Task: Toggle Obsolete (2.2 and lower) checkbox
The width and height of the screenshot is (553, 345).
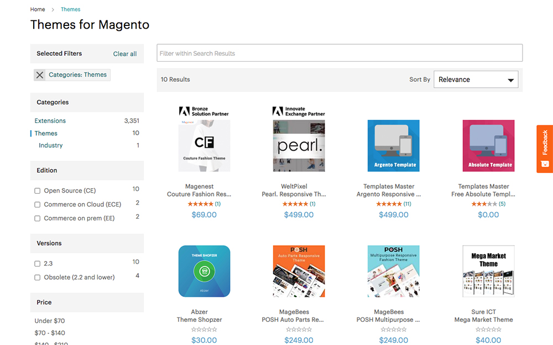Action: click(38, 278)
